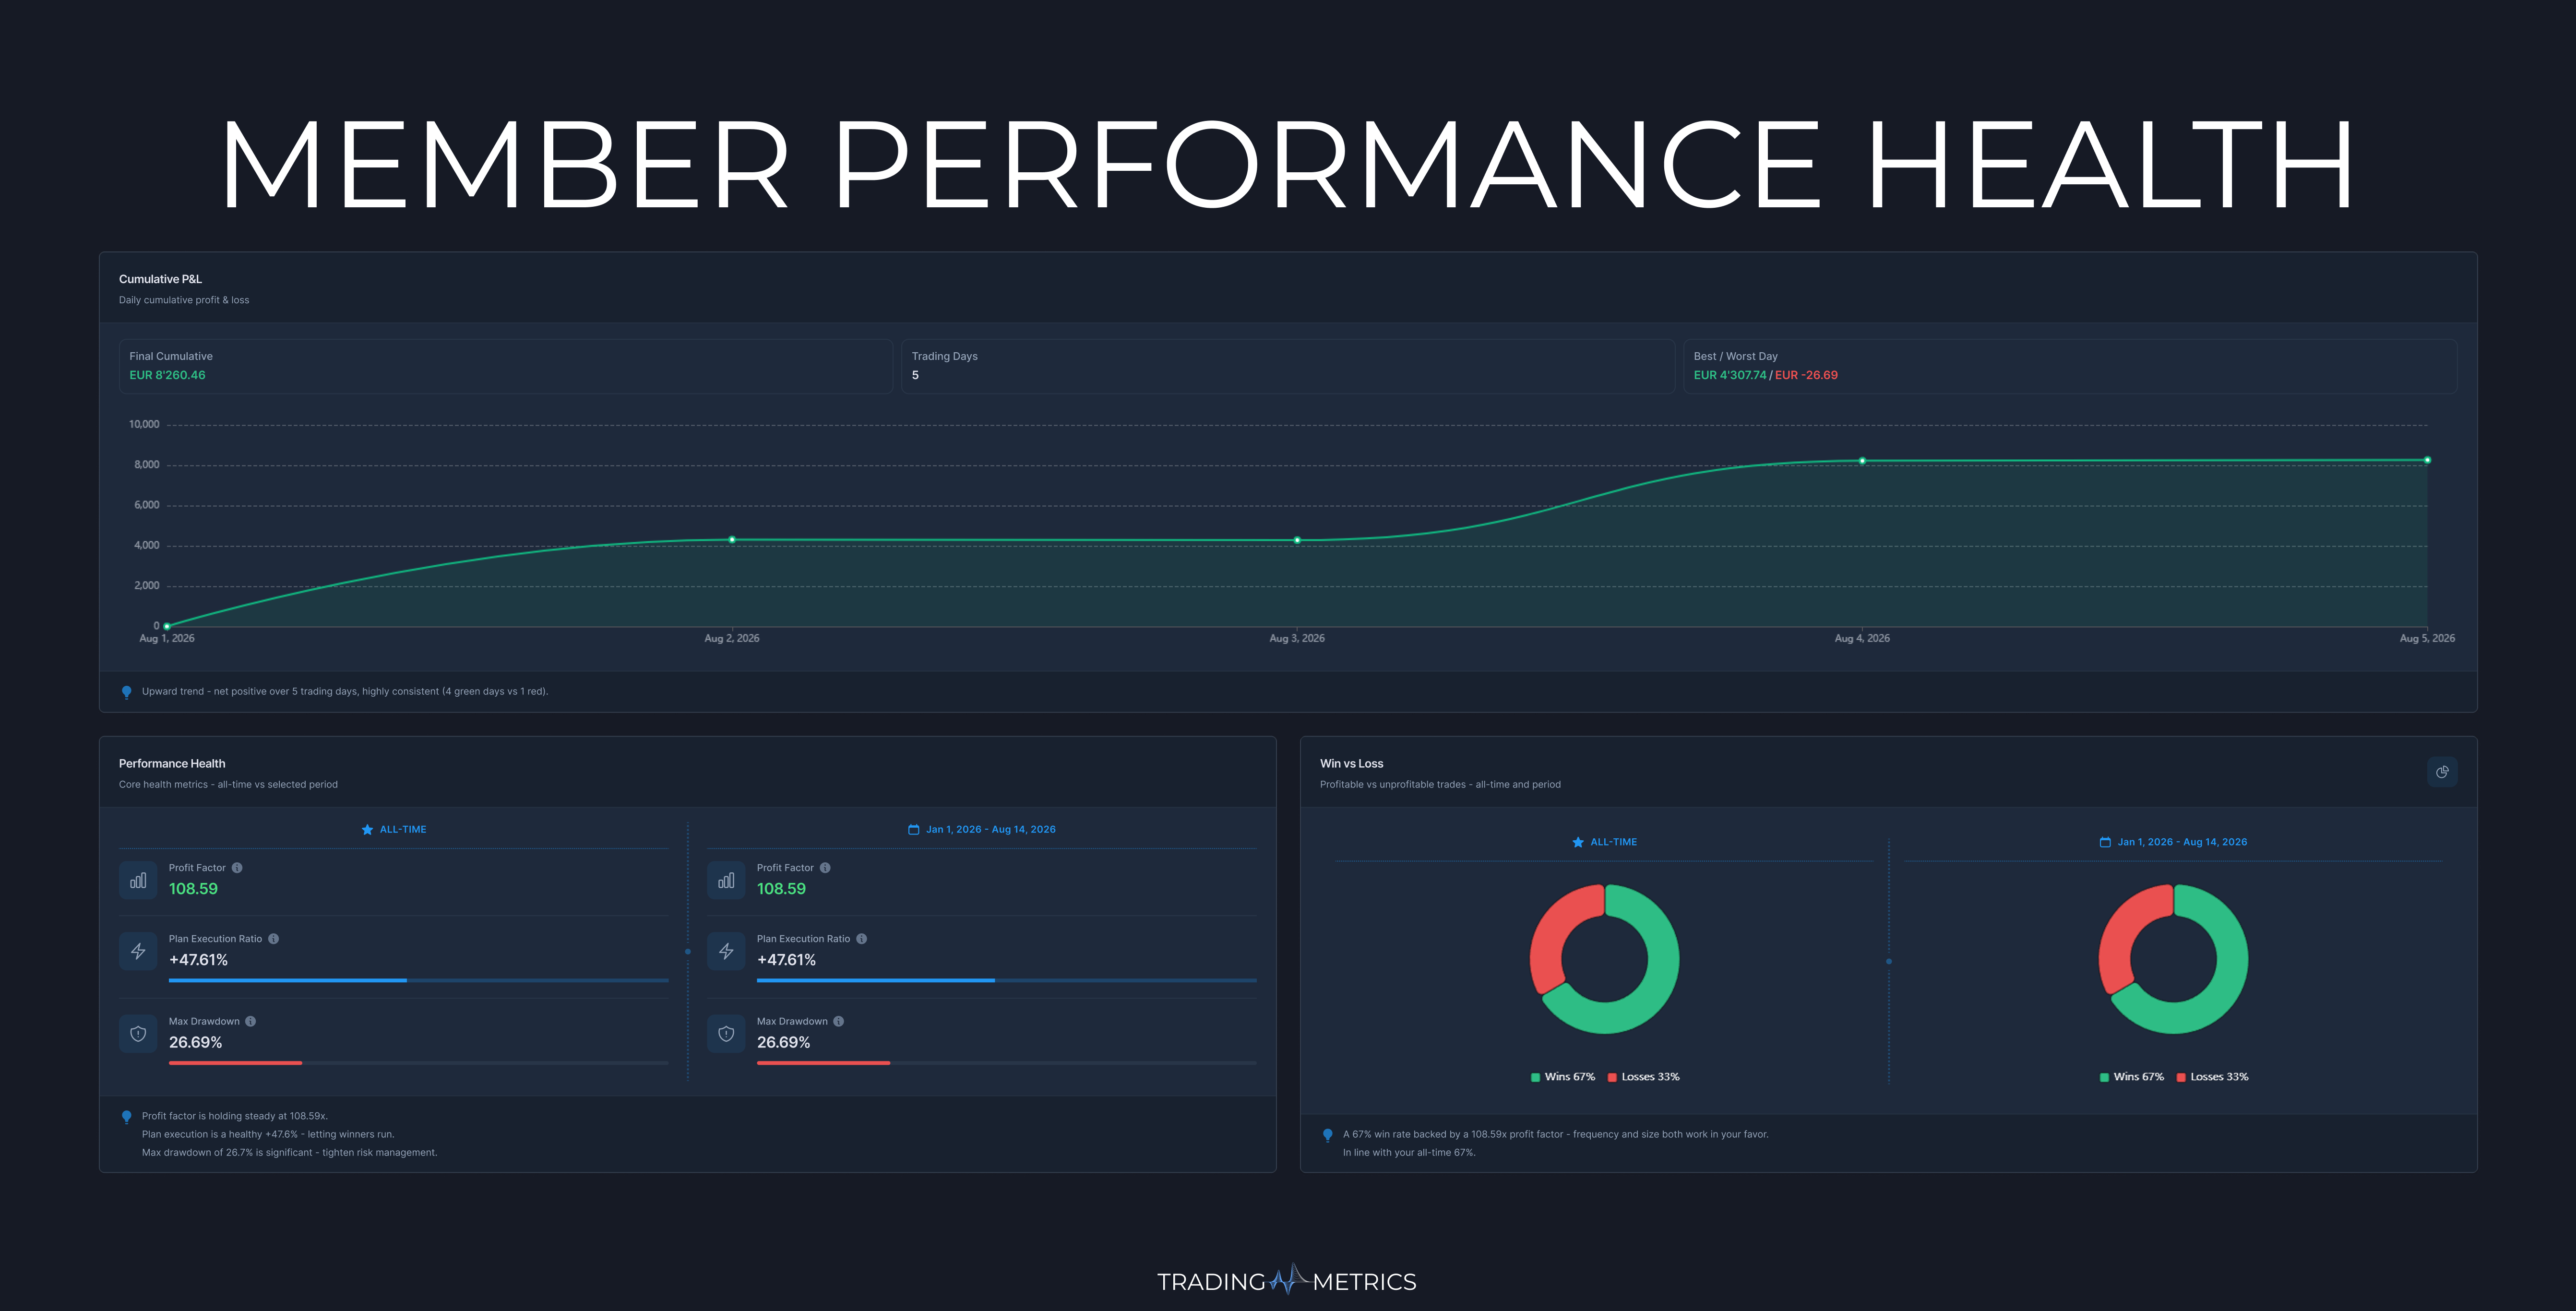Viewport: 2576px width, 1311px height.
Task: Click the Aug 2, 2026 data point on chart
Action: [732, 539]
